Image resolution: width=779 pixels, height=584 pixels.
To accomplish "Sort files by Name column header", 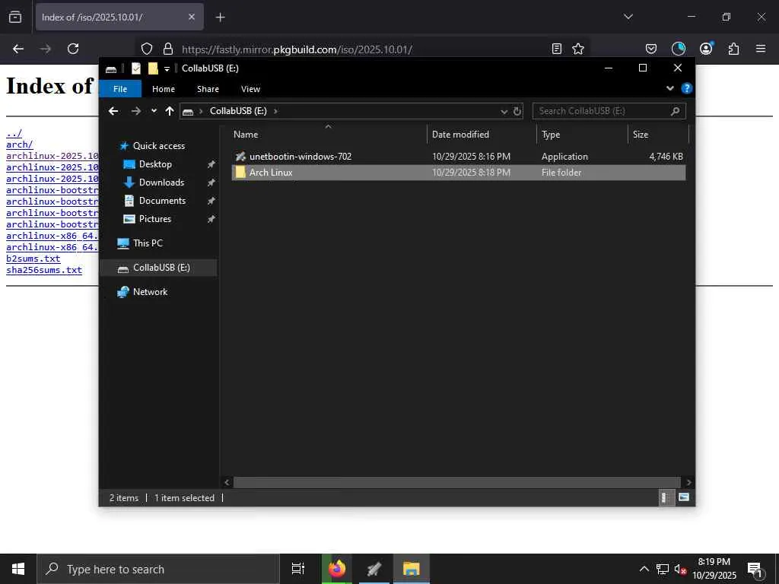I will click(328, 135).
